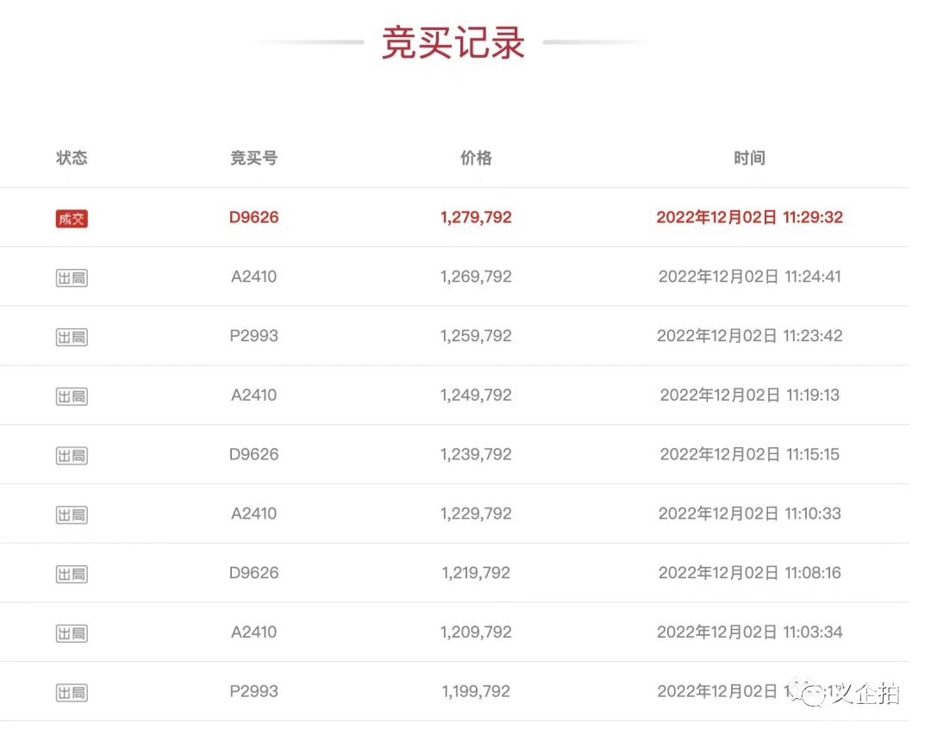Select the 竞买号 column header
Screen dimensions: 931x735
click(x=253, y=158)
